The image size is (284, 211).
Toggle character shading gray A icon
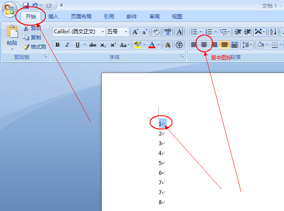[x=168, y=45]
